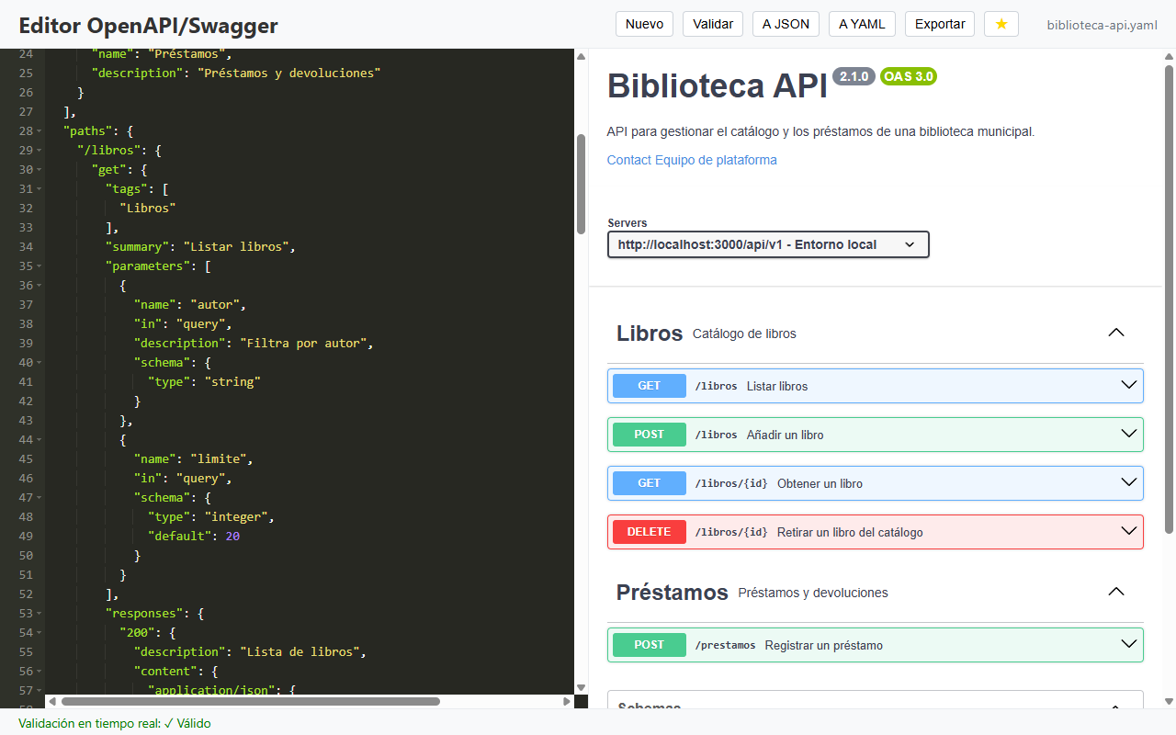Collapse the "/libros" block fold arrow on line 29
Viewport: 1176px width, 735px height.
40,151
